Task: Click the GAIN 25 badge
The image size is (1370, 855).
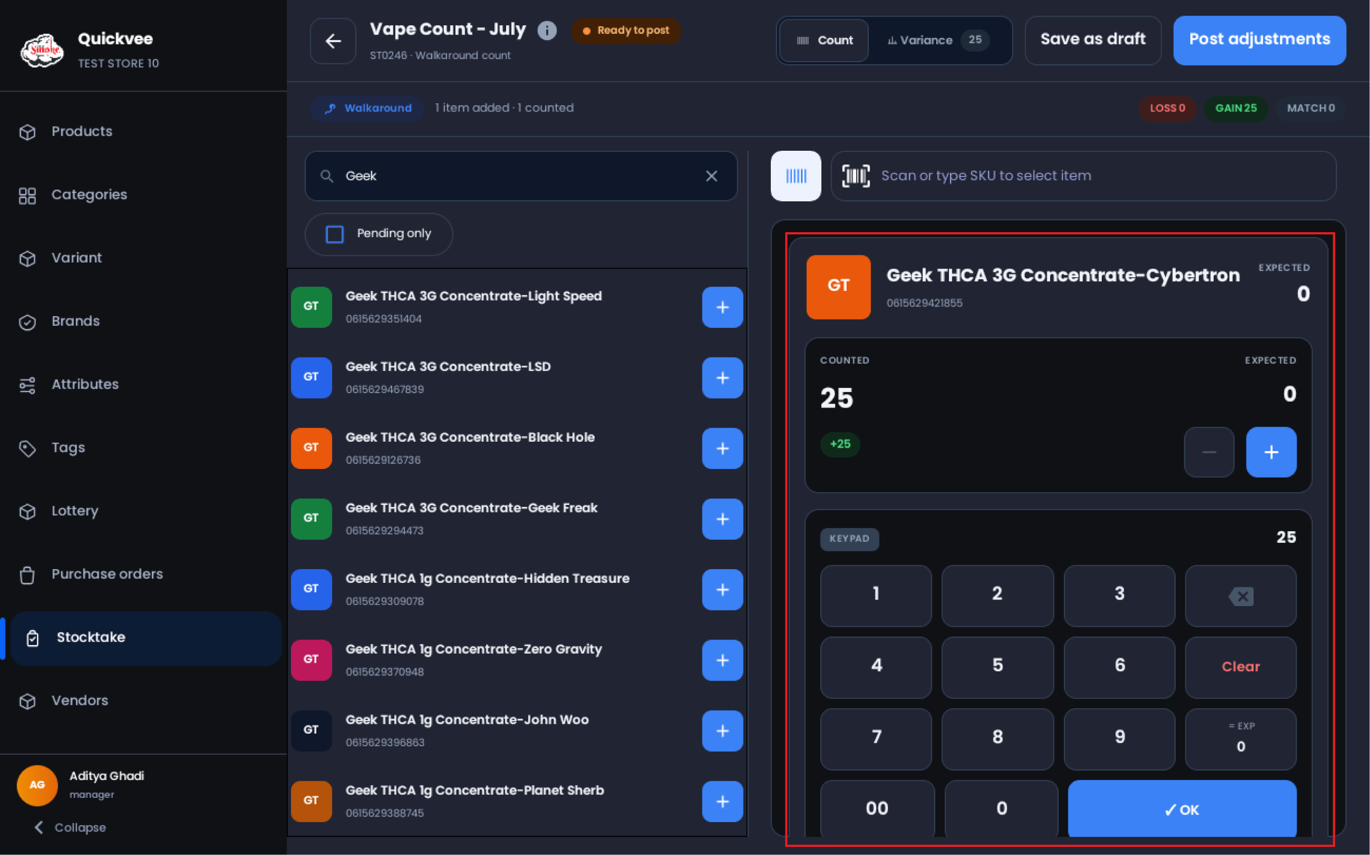Action: tap(1236, 109)
